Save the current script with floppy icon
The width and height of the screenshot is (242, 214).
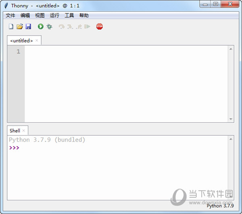pos(28,26)
